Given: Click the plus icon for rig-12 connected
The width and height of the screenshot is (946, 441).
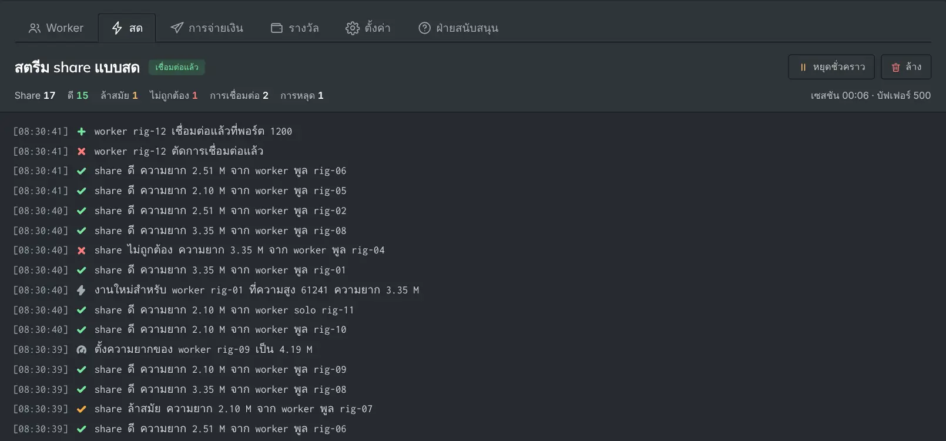Looking at the screenshot, I should click(x=82, y=132).
